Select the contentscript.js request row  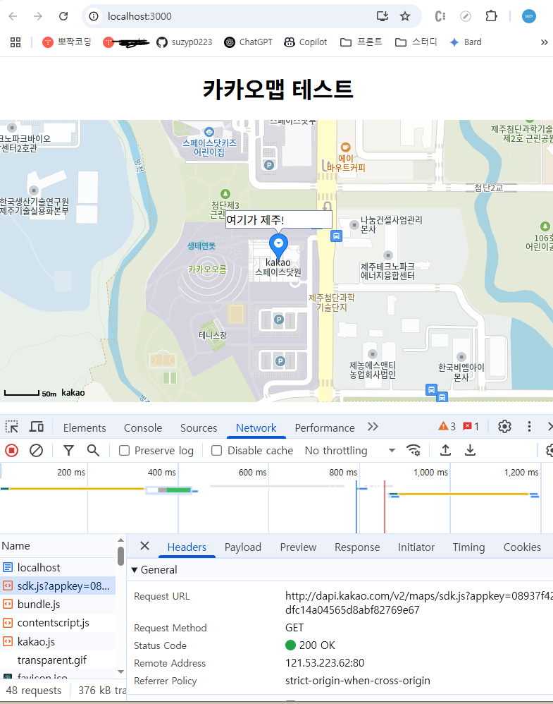pos(58,623)
